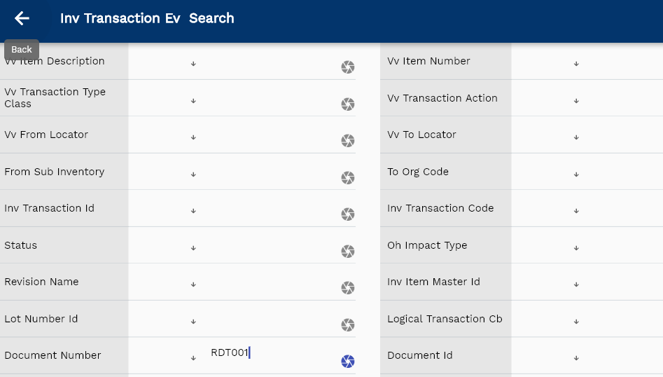This screenshot has width=663, height=377.
Task: Click camera icon beside Vv Transaction Type Class
Action: click(x=348, y=104)
